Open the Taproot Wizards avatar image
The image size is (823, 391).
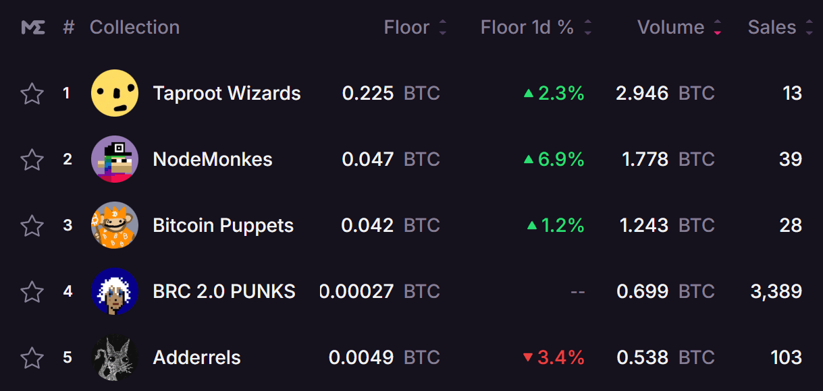(x=115, y=93)
